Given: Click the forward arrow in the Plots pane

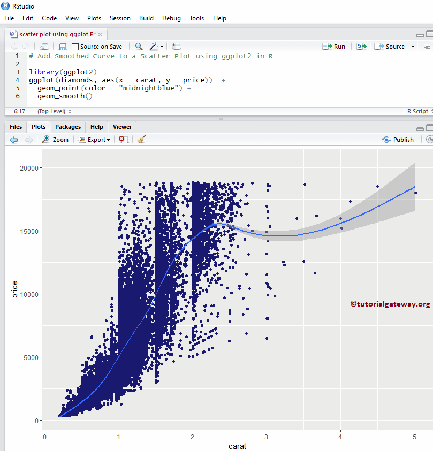Looking at the screenshot, I should (28, 140).
